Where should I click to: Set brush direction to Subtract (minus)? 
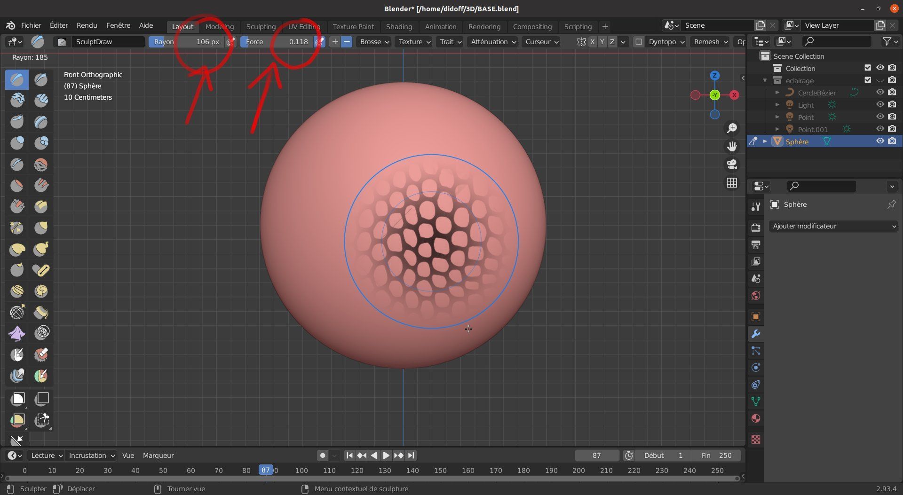[x=347, y=42]
